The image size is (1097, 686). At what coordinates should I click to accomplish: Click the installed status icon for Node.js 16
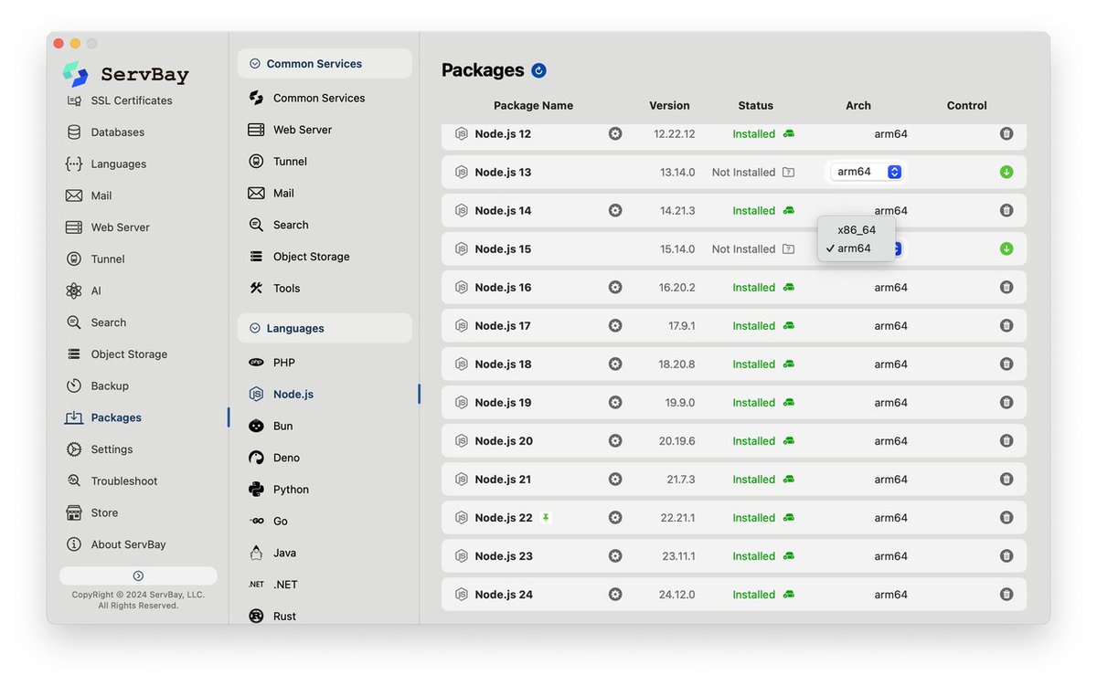(788, 287)
